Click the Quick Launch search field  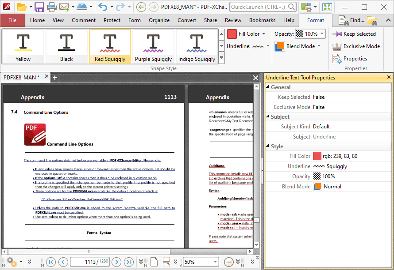pyautogui.click(x=263, y=7)
